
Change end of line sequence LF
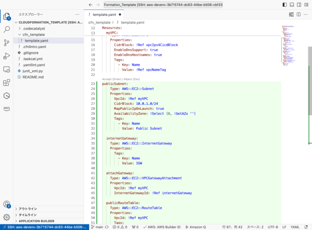coord(284,227)
